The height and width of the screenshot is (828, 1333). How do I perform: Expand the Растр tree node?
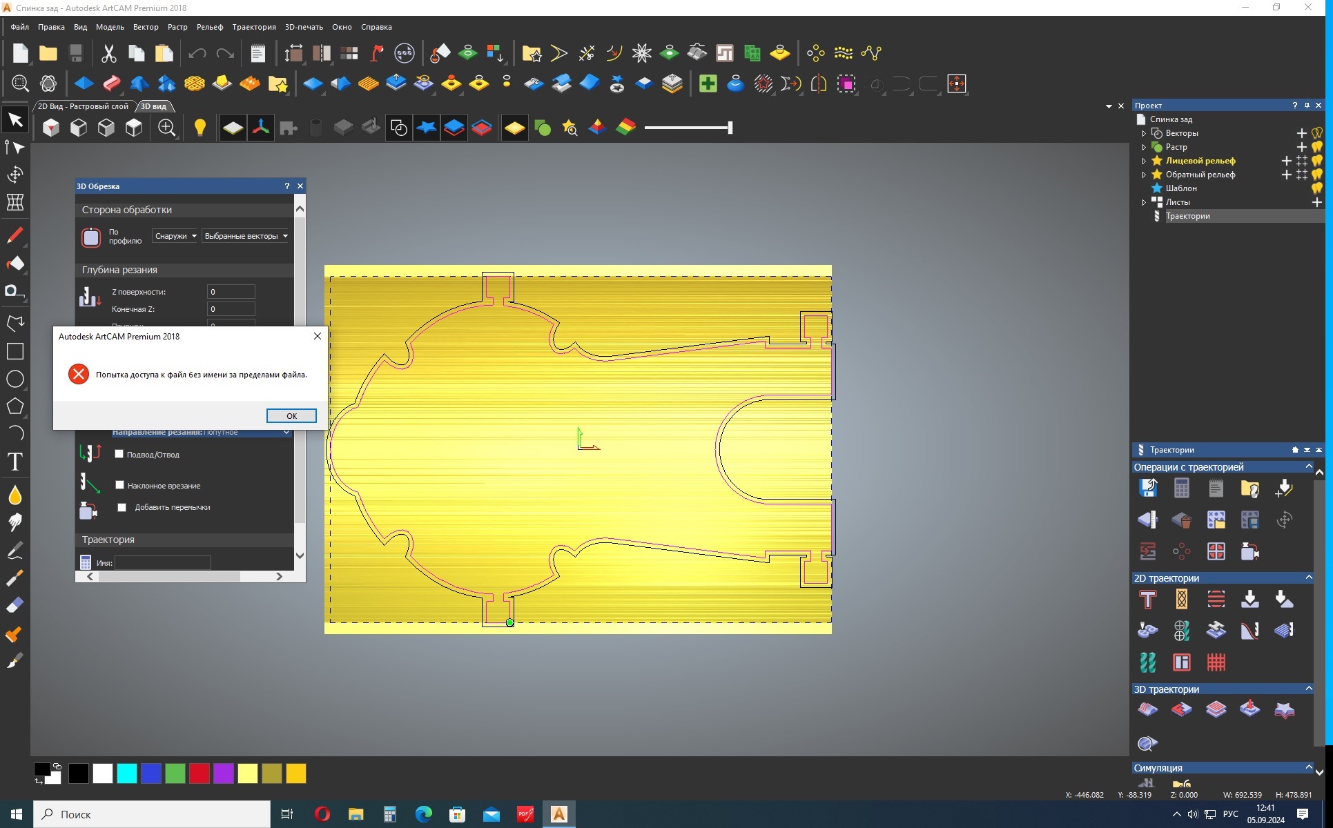(x=1144, y=147)
